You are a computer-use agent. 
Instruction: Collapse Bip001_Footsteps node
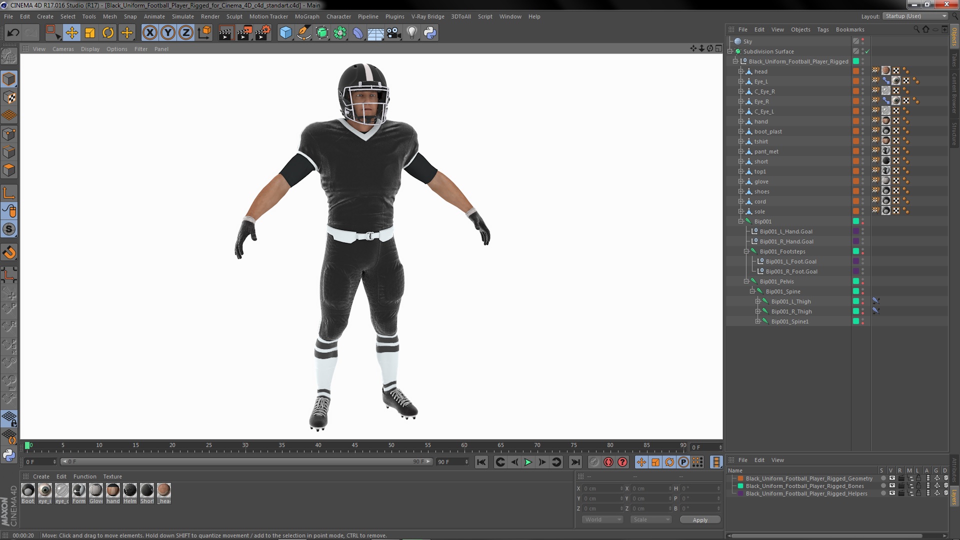[746, 251]
